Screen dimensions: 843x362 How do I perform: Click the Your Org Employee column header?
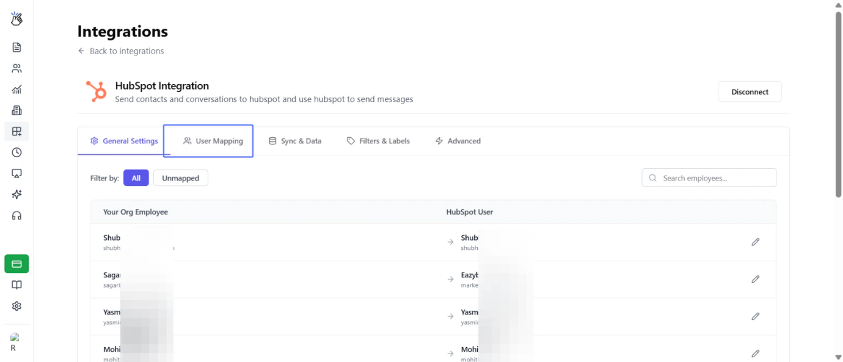136,212
